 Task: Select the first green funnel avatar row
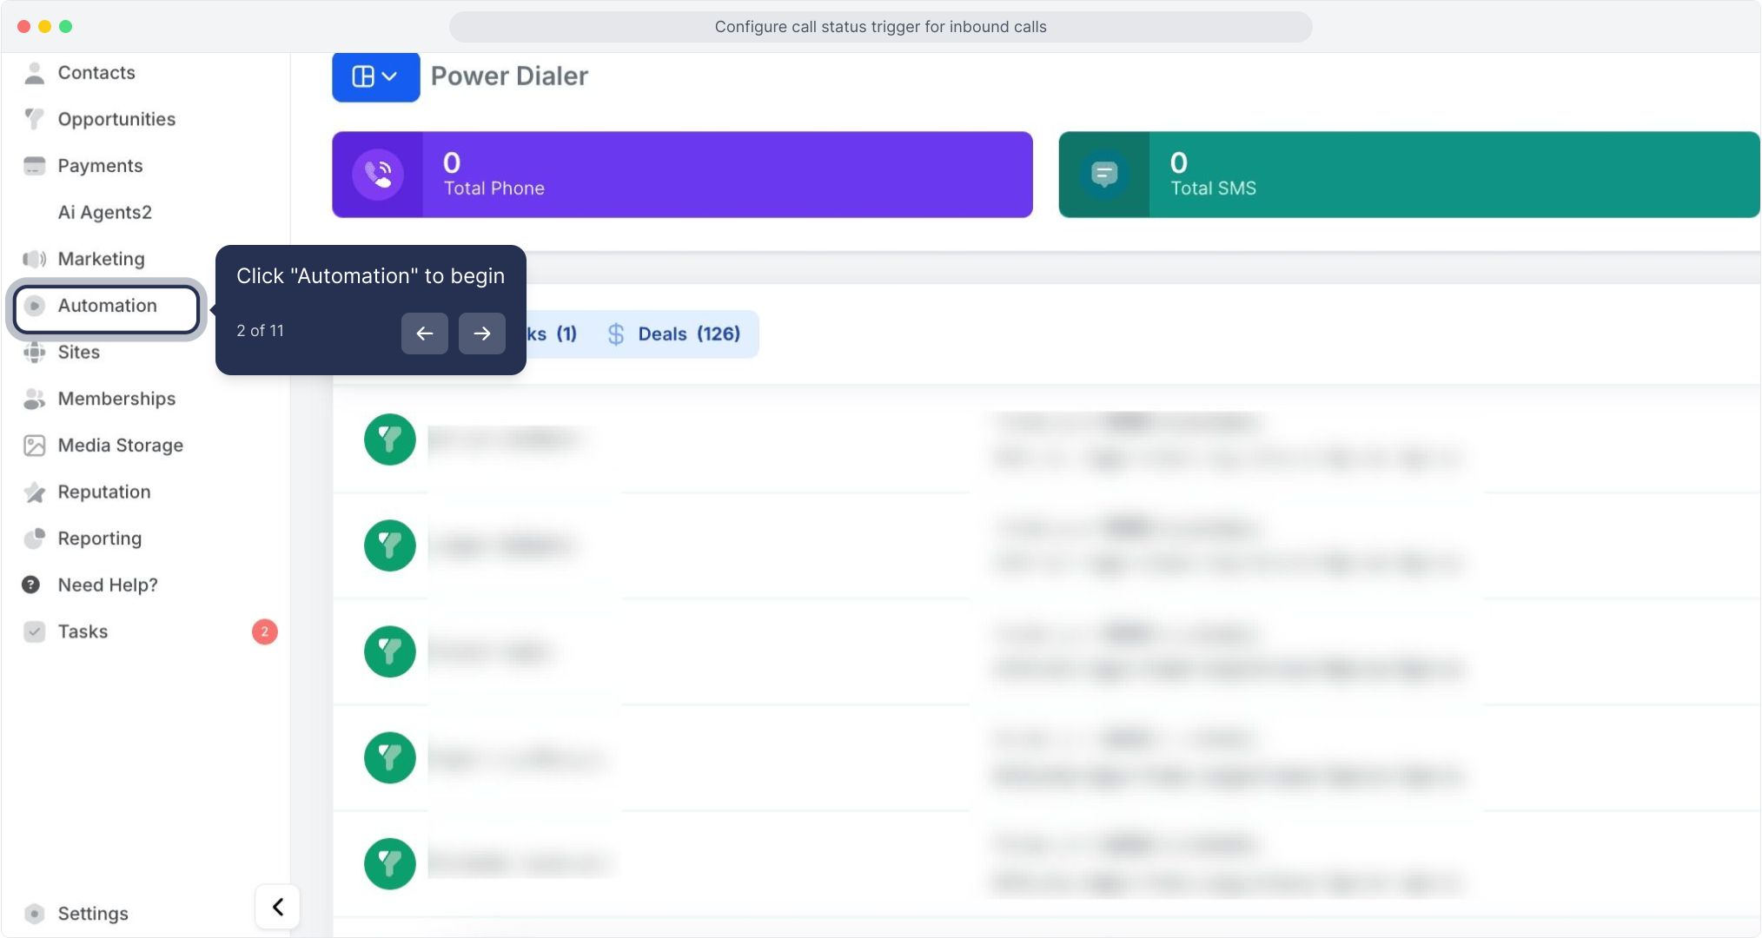[389, 439]
